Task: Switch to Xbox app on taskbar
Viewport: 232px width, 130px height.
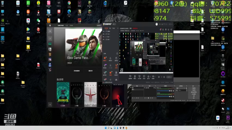Action: point(120,128)
